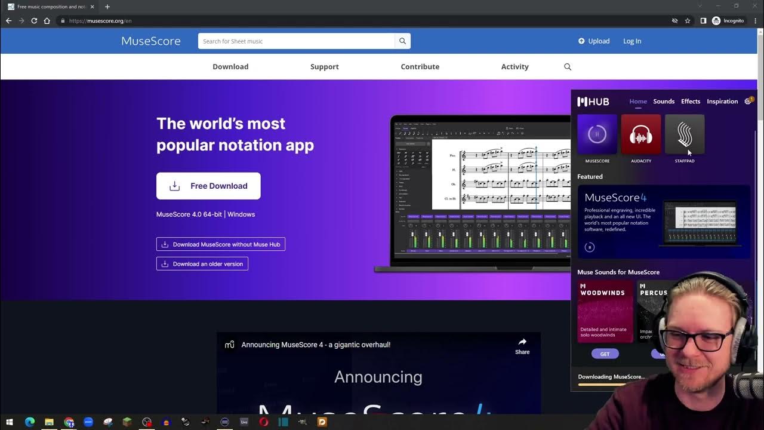Open the Percussion sound pack card

(652, 311)
